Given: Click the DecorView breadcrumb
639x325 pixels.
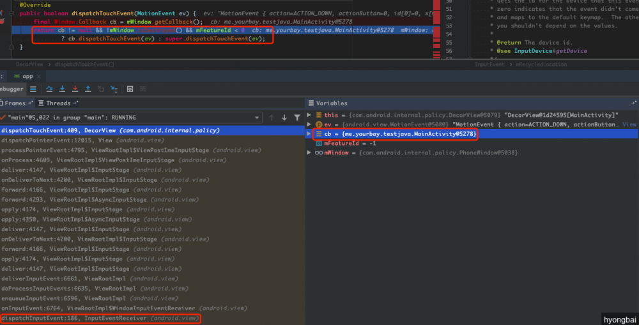Looking at the screenshot, I should point(29,64).
